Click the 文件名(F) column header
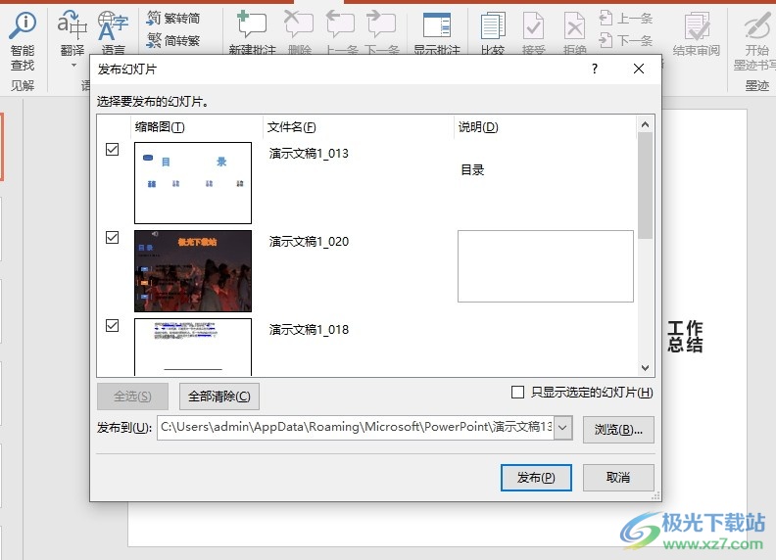This screenshot has width=776, height=560. coord(358,127)
